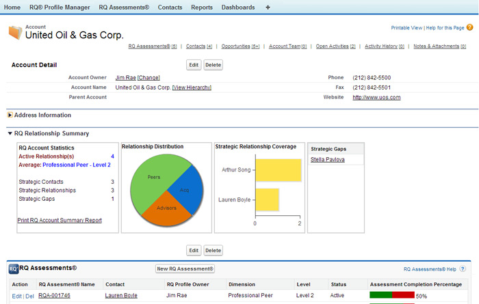Viewport: 479px width, 304px height.
Task: Jump to Opportunities related list link
Action: click(x=240, y=46)
